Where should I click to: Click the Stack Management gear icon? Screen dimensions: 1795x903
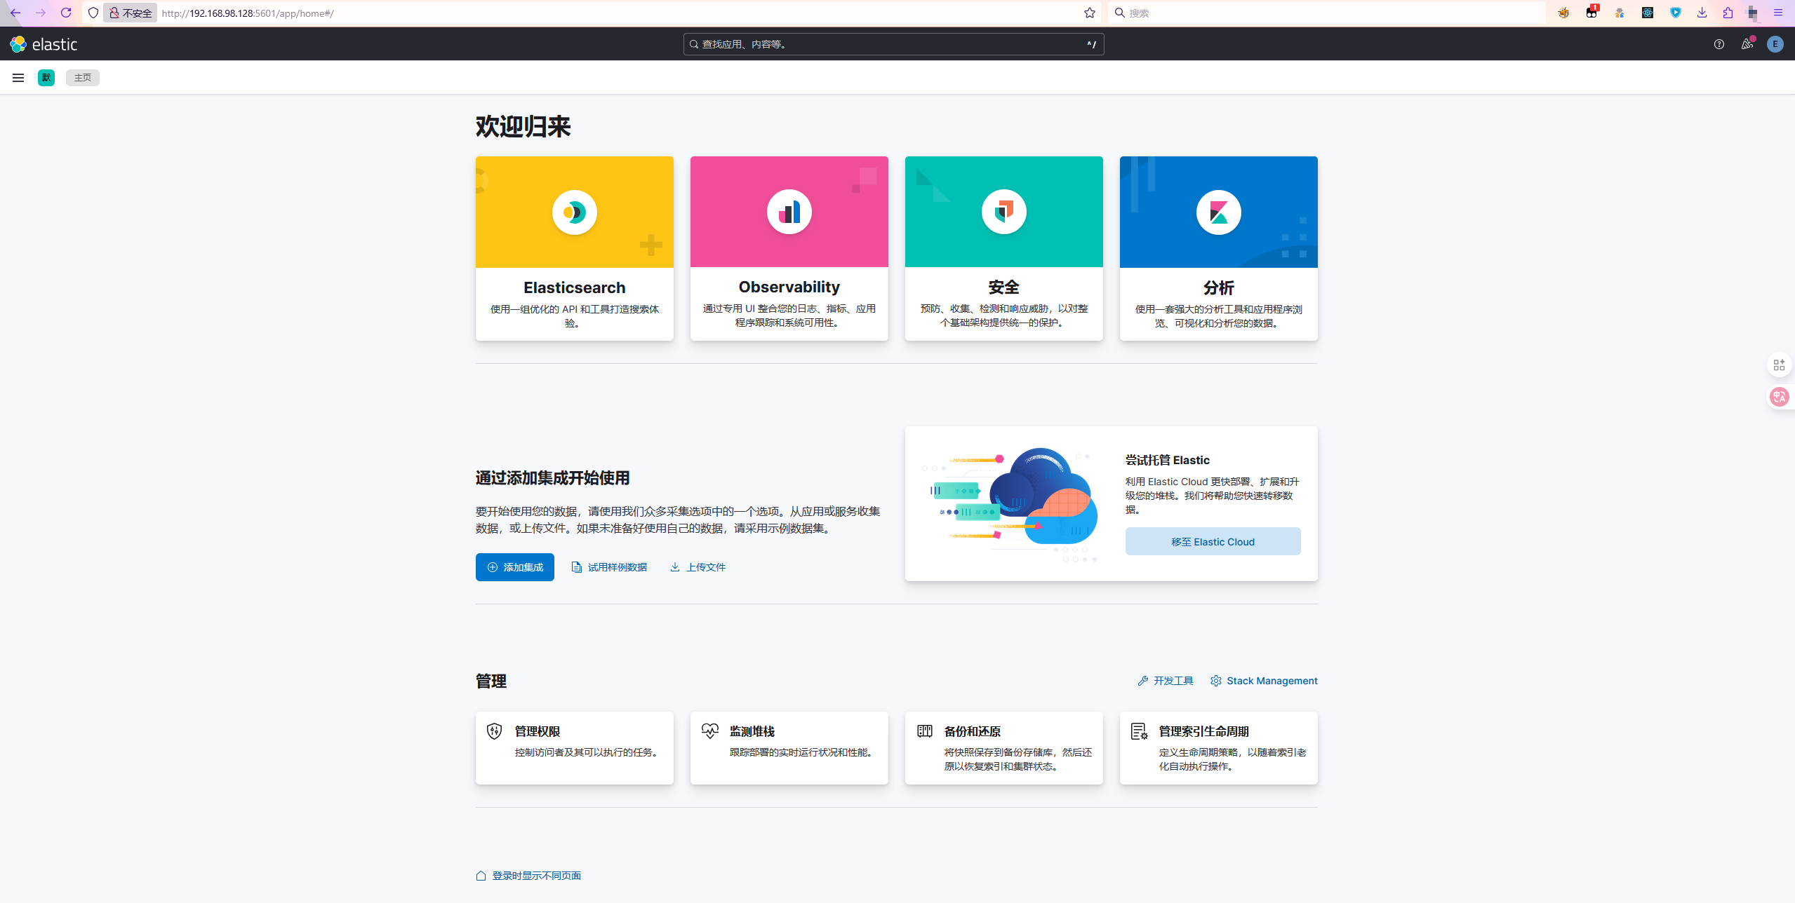tap(1216, 681)
